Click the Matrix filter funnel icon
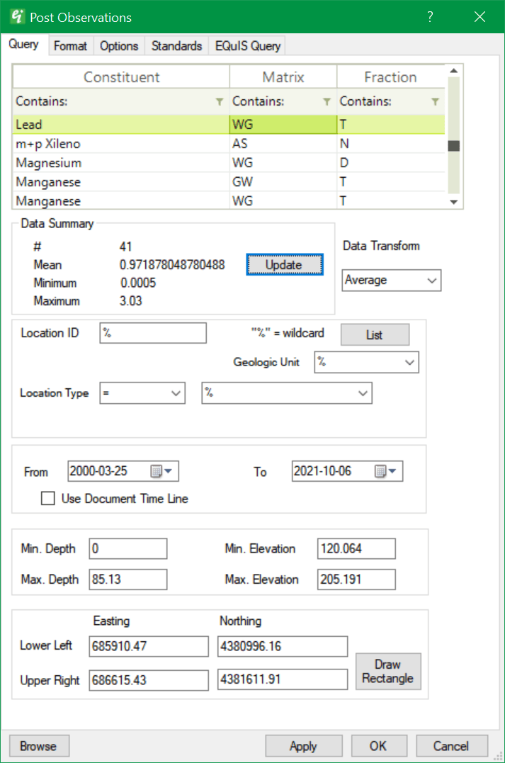Image resolution: width=505 pixels, height=763 pixels. click(327, 102)
